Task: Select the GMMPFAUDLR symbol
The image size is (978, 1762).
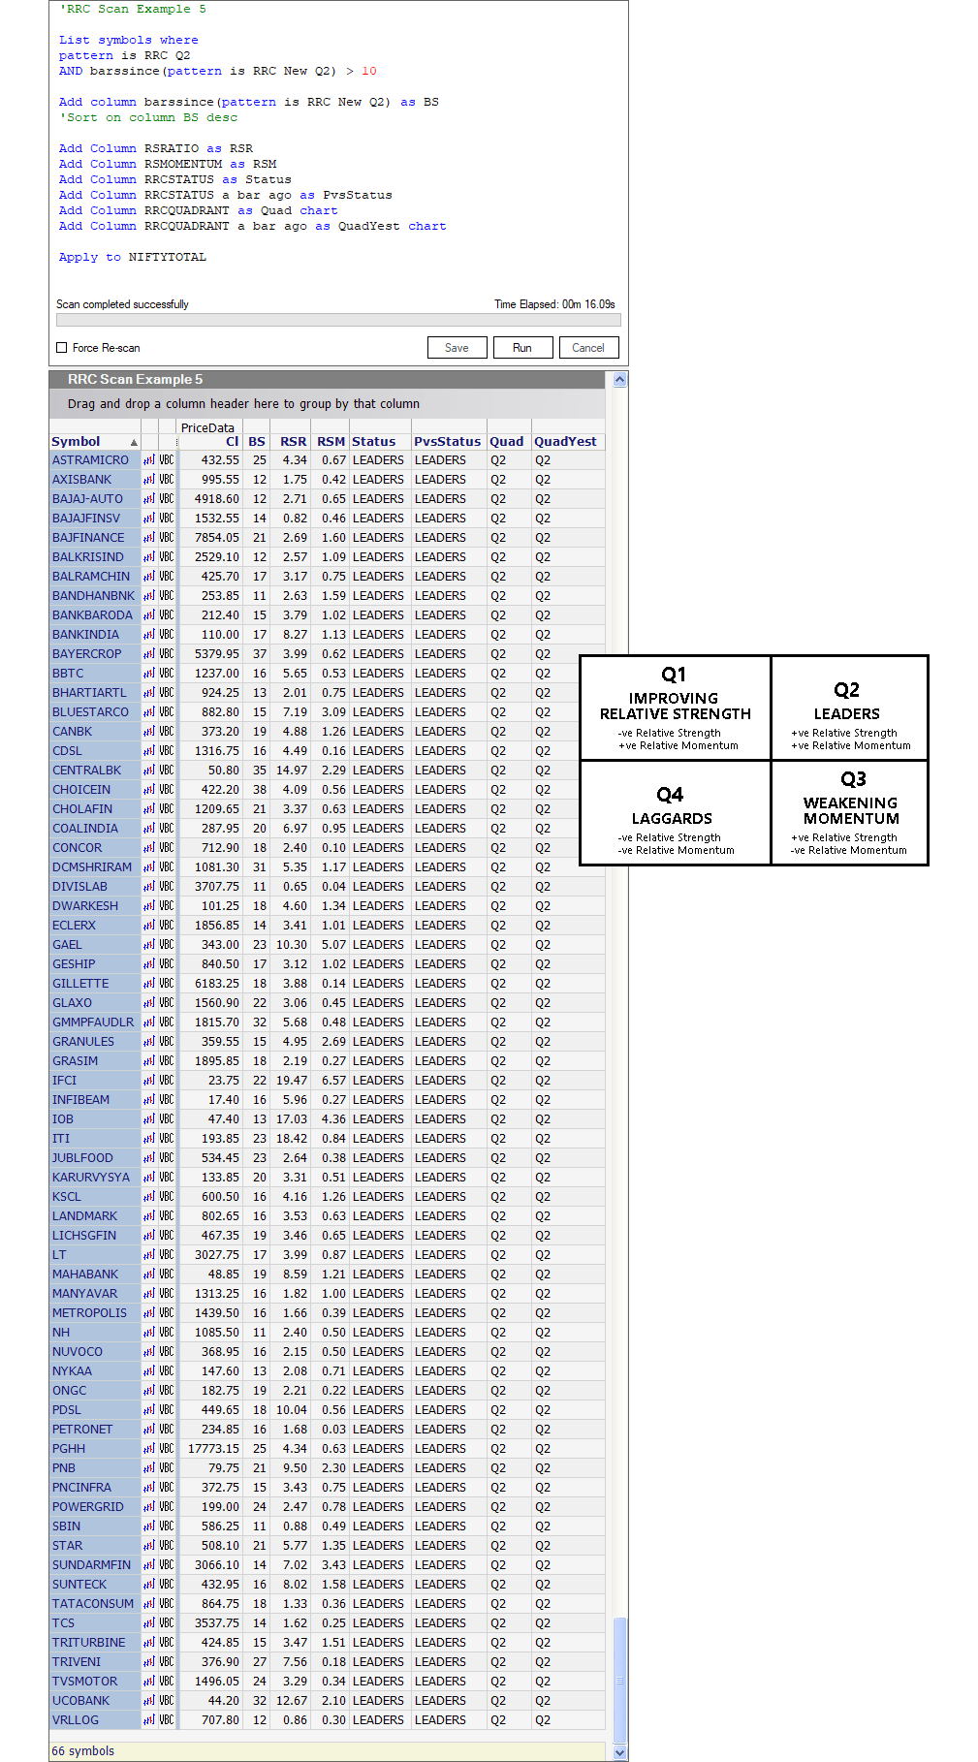Action: (x=93, y=1023)
